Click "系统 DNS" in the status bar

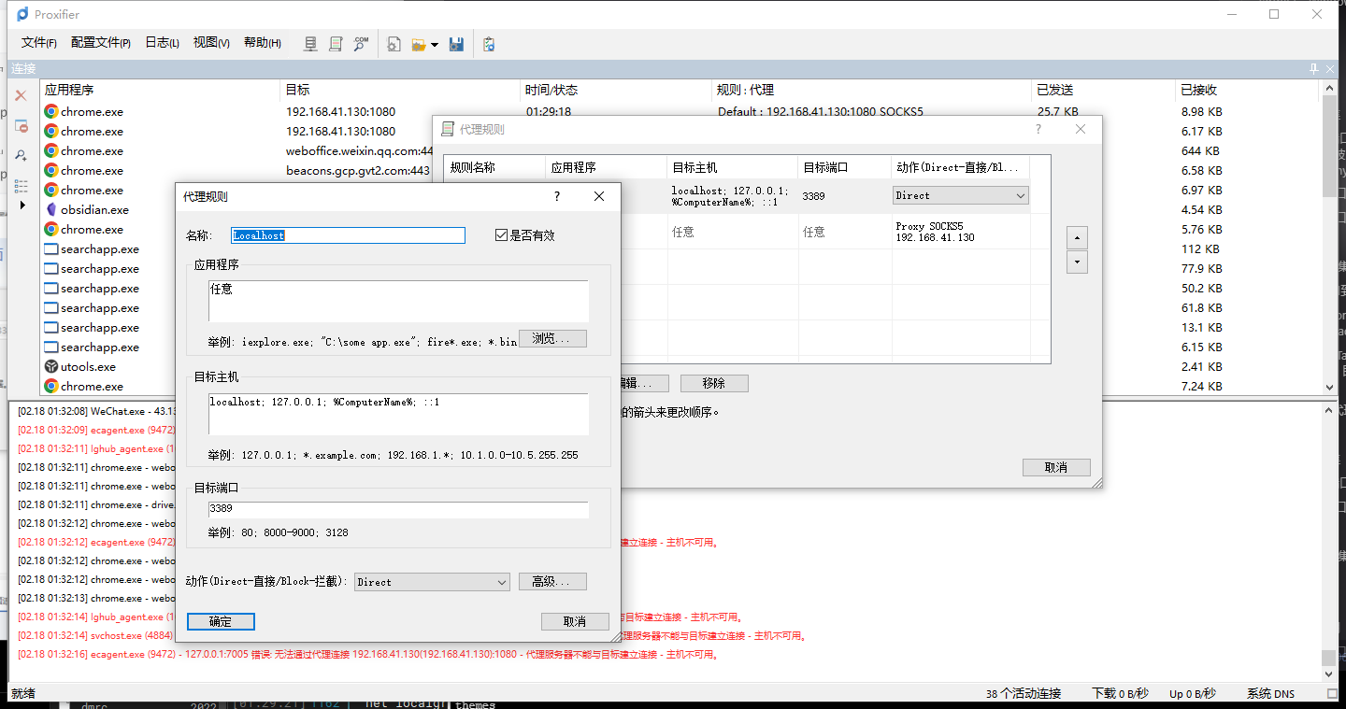(1271, 693)
